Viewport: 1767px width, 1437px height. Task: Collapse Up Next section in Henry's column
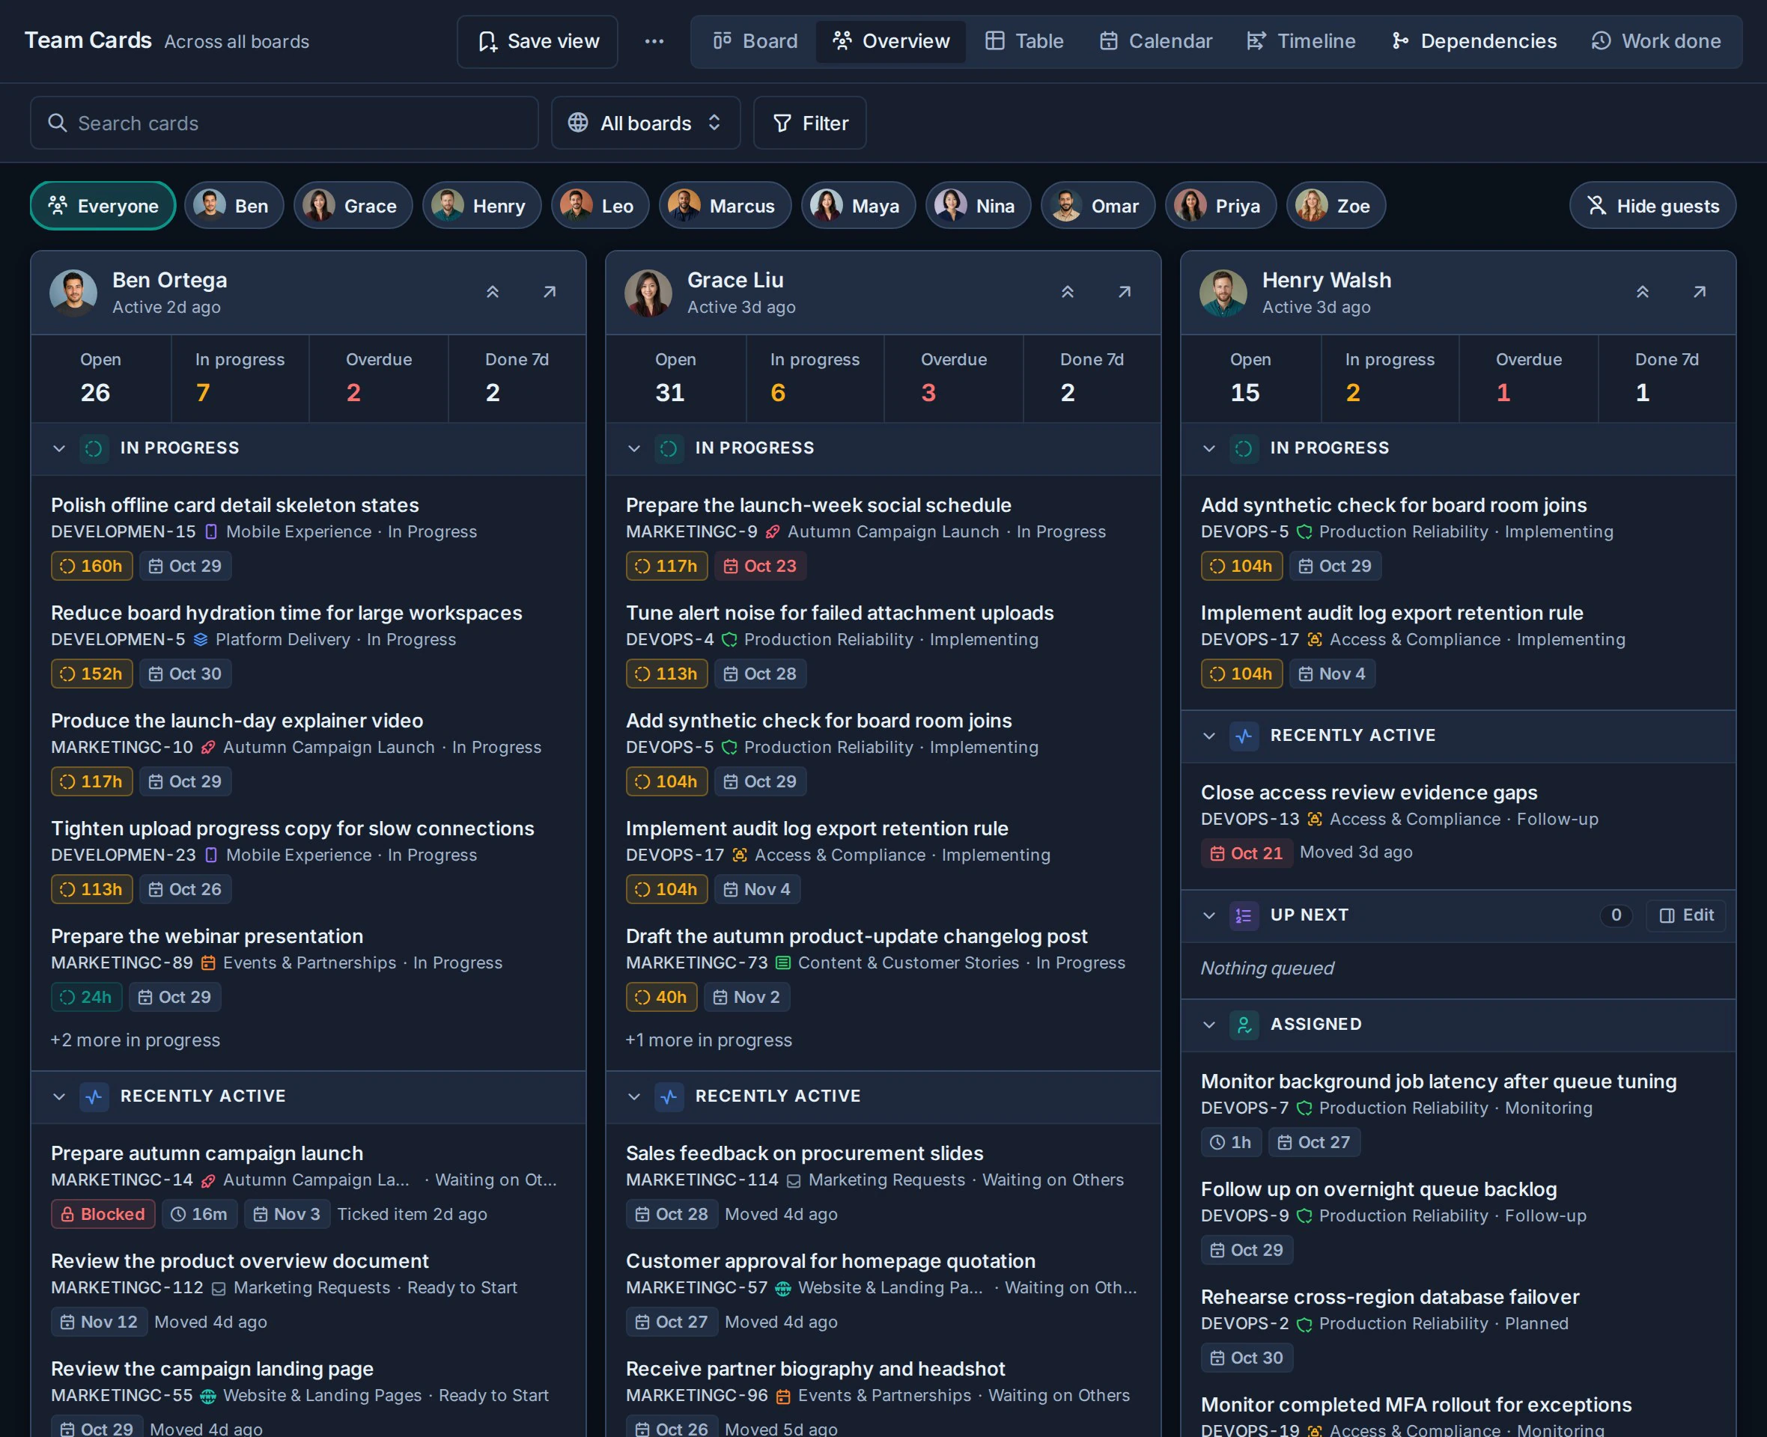(x=1209, y=915)
